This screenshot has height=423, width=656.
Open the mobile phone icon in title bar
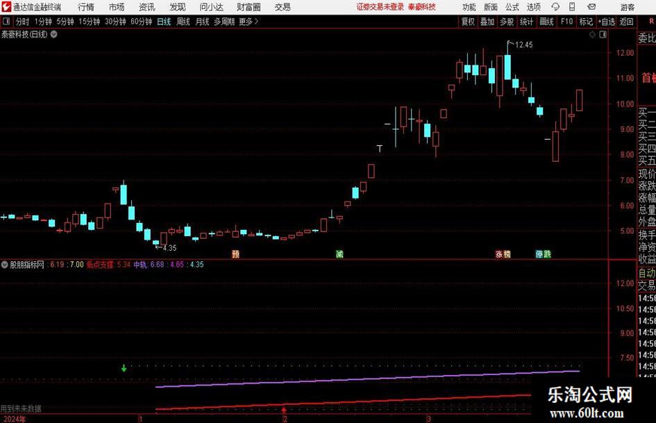click(572, 7)
